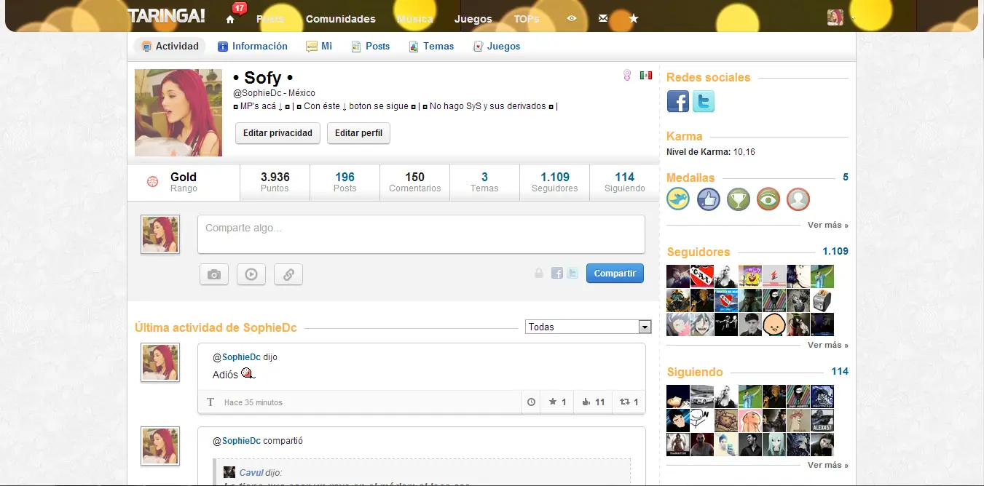Click the trophy medal icon
The image size is (984, 486).
tap(738, 199)
